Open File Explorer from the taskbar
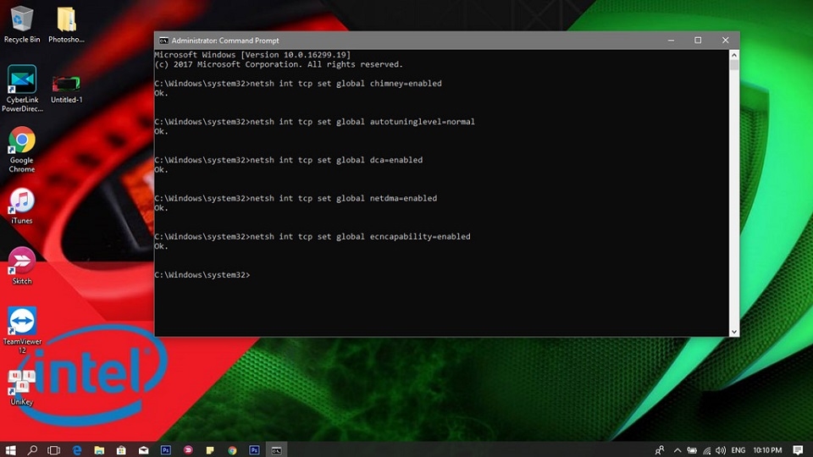813x457 pixels. [99, 449]
